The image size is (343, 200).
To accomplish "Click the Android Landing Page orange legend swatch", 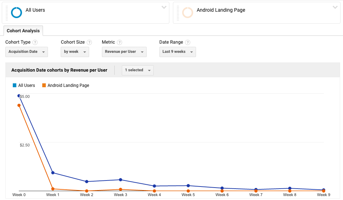I will tap(44, 85).
